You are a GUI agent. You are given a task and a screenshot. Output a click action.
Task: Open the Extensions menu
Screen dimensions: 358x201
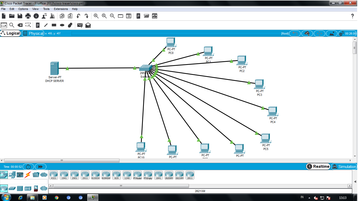61,9
